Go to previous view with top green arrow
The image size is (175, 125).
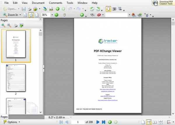click(57, 9)
